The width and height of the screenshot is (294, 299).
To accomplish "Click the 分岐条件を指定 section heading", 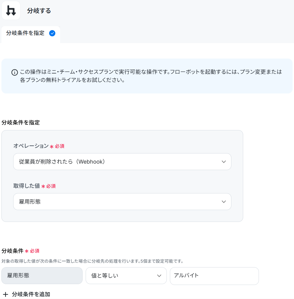I will [x=20, y=122].
